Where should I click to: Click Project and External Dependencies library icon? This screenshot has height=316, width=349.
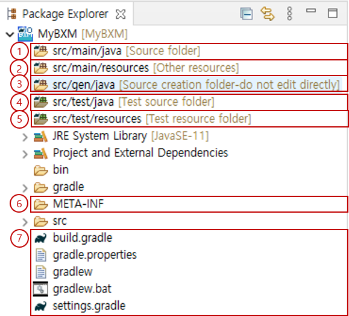coord(40,153)
